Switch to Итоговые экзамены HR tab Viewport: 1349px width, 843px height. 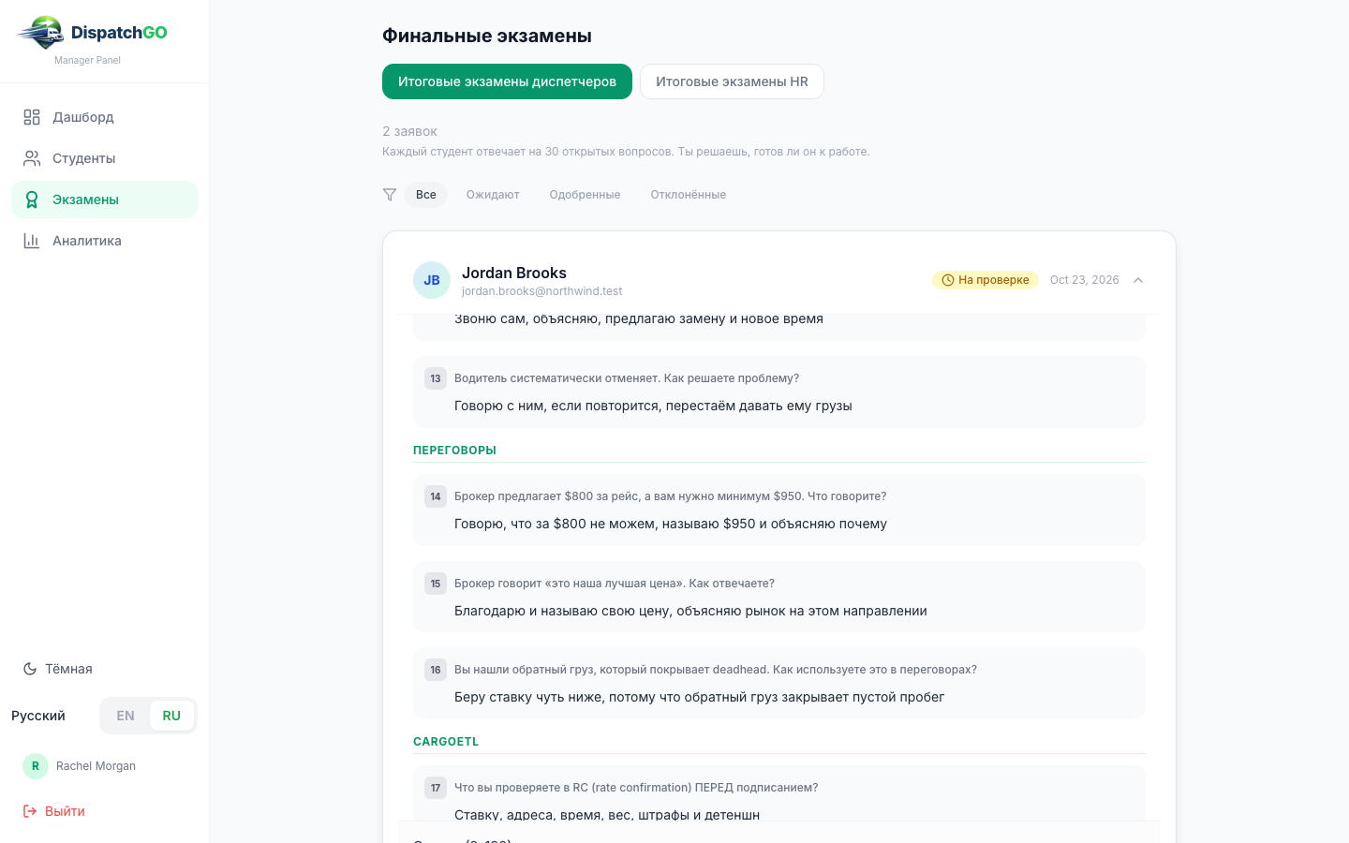click(x=732, y=81)
